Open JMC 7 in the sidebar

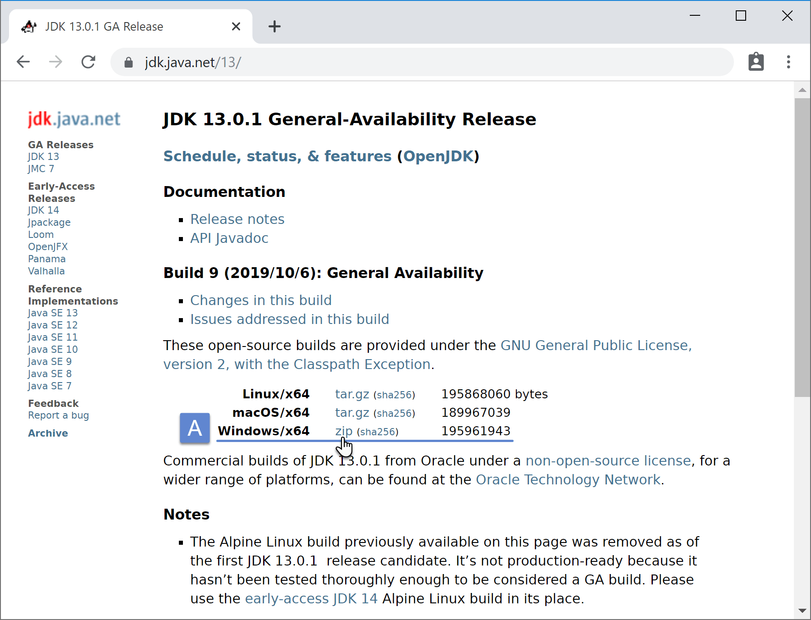(41, 169)
